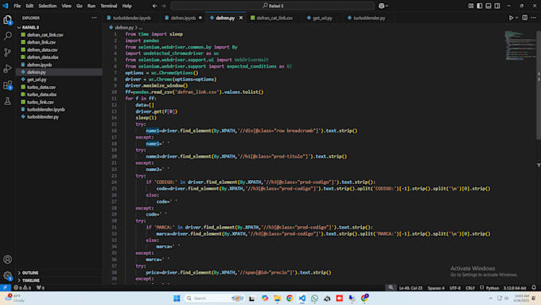Open the Selection menu
Viewport: 541px width, 305px height.
pos(48,6)
